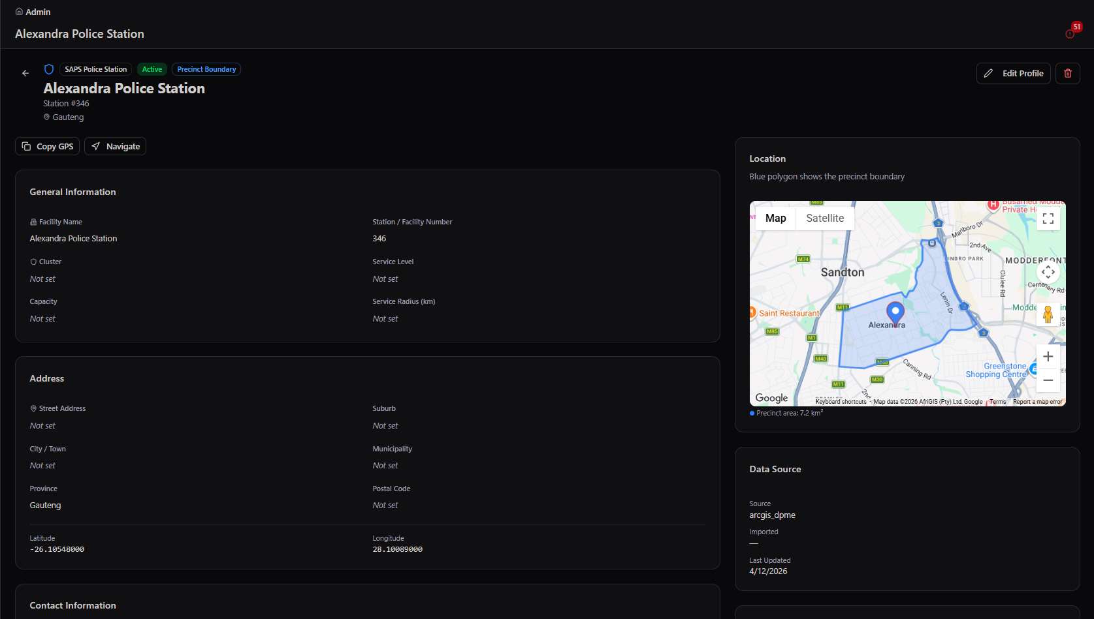Open Keyboard shortcuts on map
The image size is (1094, 619).
[x=841, y=402]
